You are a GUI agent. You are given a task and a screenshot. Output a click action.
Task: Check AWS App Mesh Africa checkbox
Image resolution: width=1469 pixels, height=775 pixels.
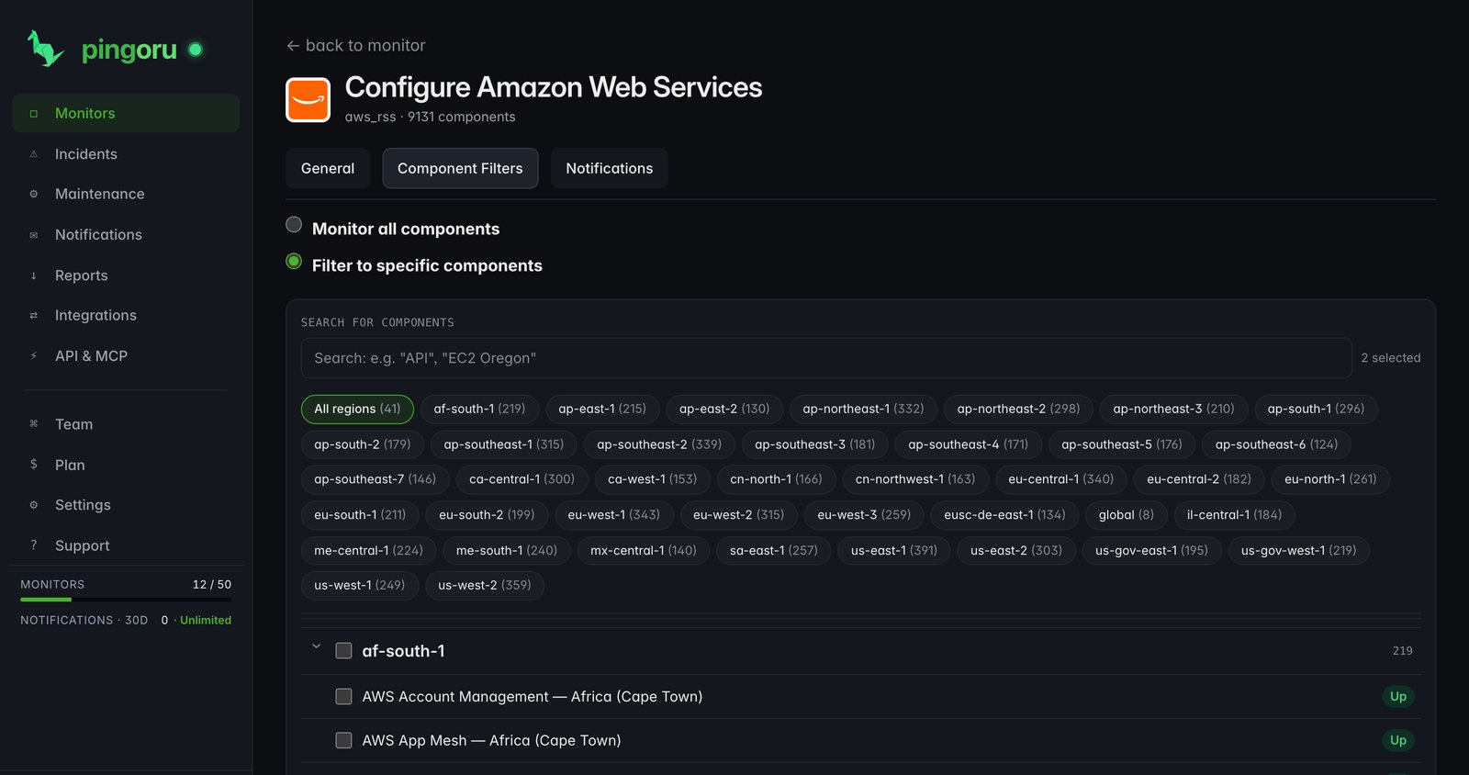point(344,740)
